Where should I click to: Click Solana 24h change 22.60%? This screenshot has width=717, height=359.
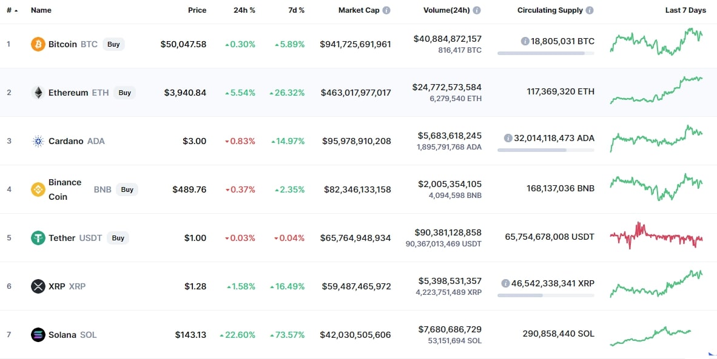[238, 334]
